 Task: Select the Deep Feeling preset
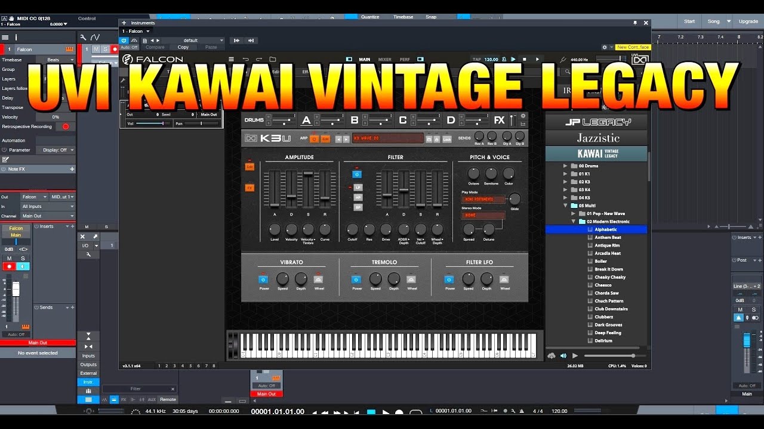[x=608, y=332]
